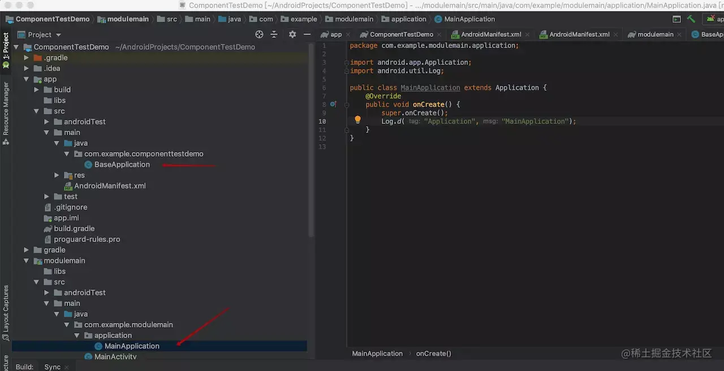The height and width of the screenshot is (371, 724).
Task: Select build.gradle file in tree
Action: tap(74, 228)
